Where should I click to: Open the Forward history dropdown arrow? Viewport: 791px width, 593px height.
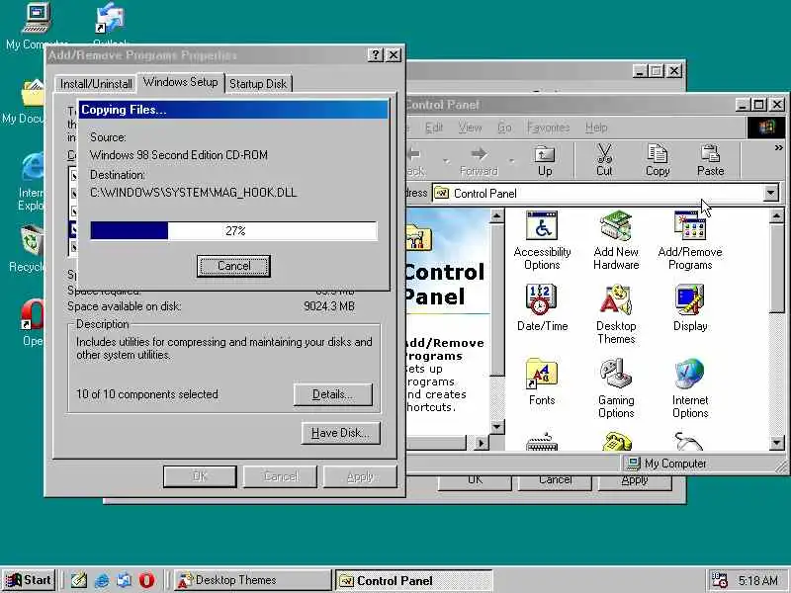(511, 161)
